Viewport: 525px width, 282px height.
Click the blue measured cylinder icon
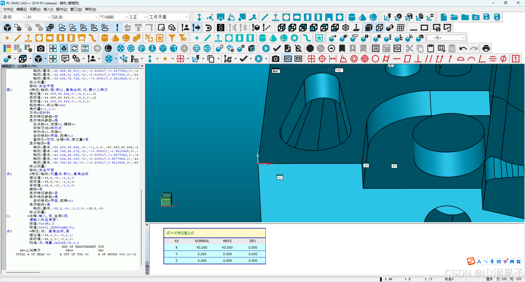[352, 17]
